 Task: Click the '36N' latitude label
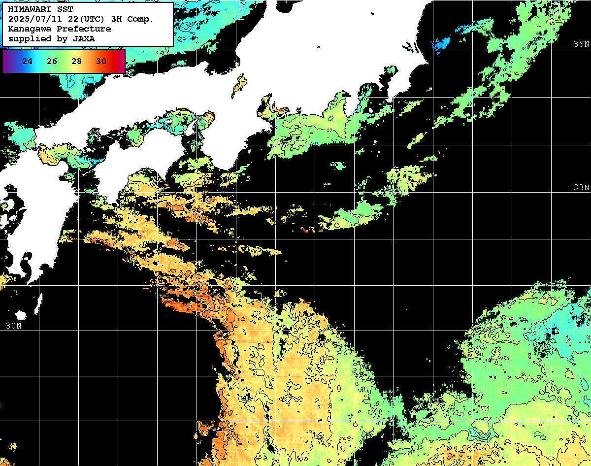(581, 44)
